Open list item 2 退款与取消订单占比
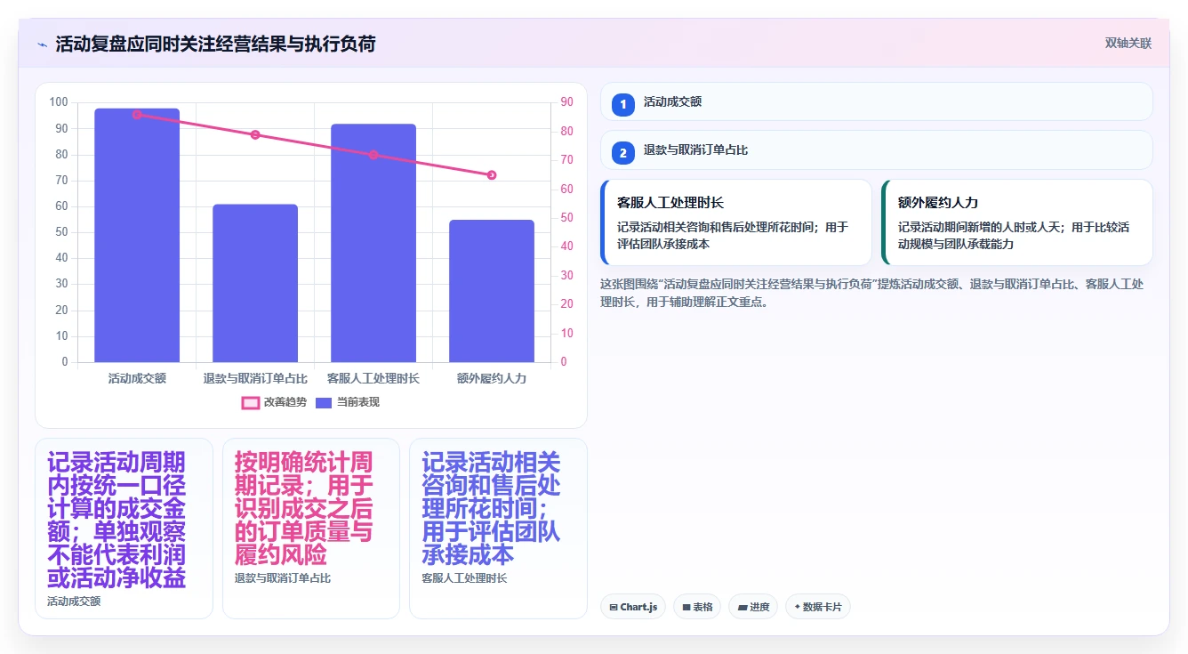This screenshot has height=654, width=1188. (x=877, y=149)
